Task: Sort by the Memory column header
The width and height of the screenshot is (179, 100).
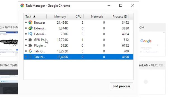Action: (x=57, y=17)
